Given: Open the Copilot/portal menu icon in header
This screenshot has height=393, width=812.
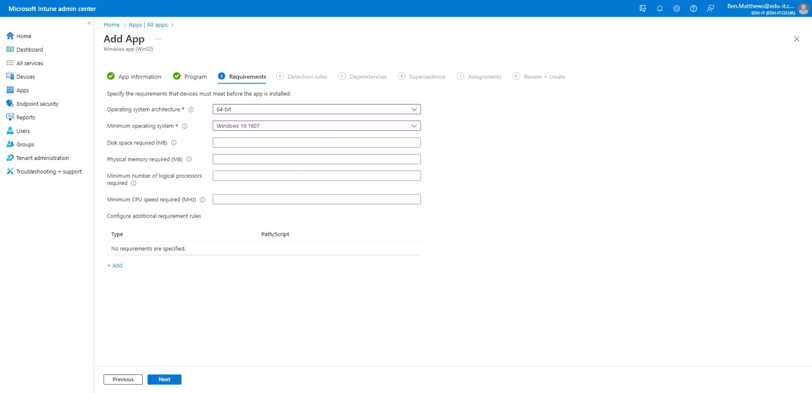Looking at the screenshot, I should 643,9.
